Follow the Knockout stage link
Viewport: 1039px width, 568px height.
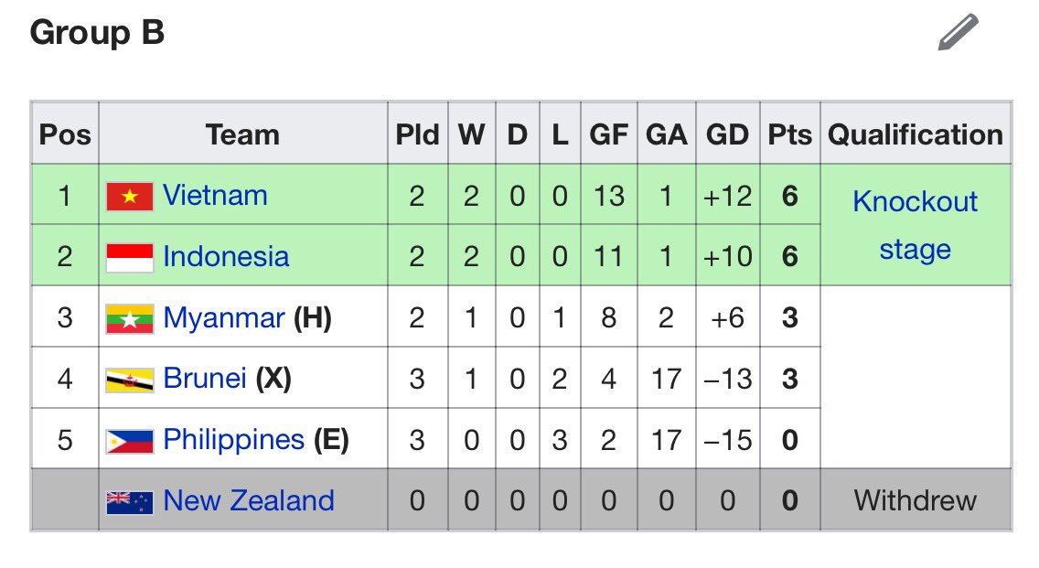click(x=916, y=225)
